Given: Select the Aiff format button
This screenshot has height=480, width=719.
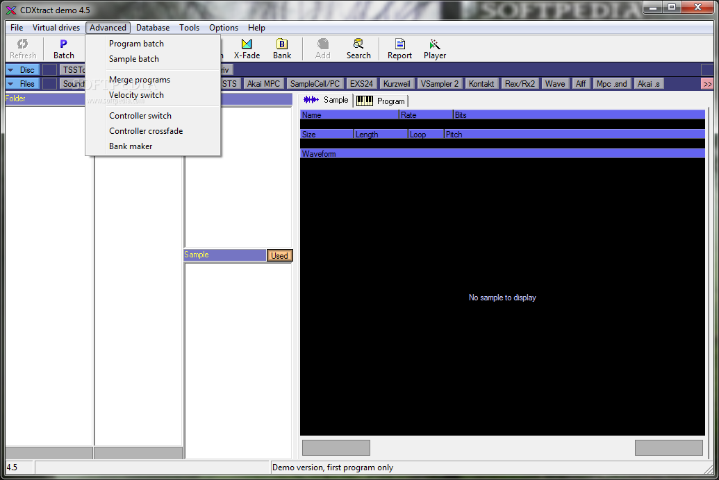Looking at the screenshot, I should click(581, 84).
